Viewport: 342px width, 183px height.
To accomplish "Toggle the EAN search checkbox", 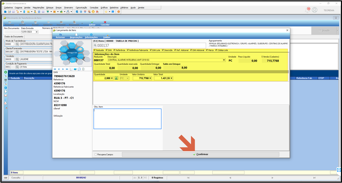I will [106, 50].
